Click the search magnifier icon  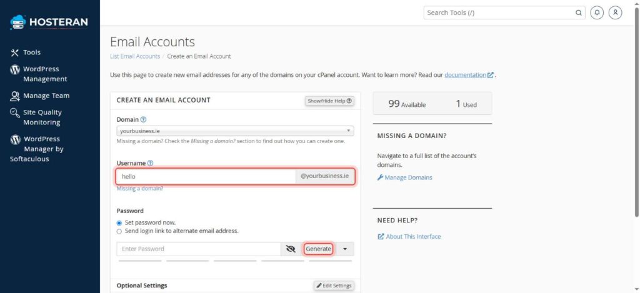coord(578,12)
